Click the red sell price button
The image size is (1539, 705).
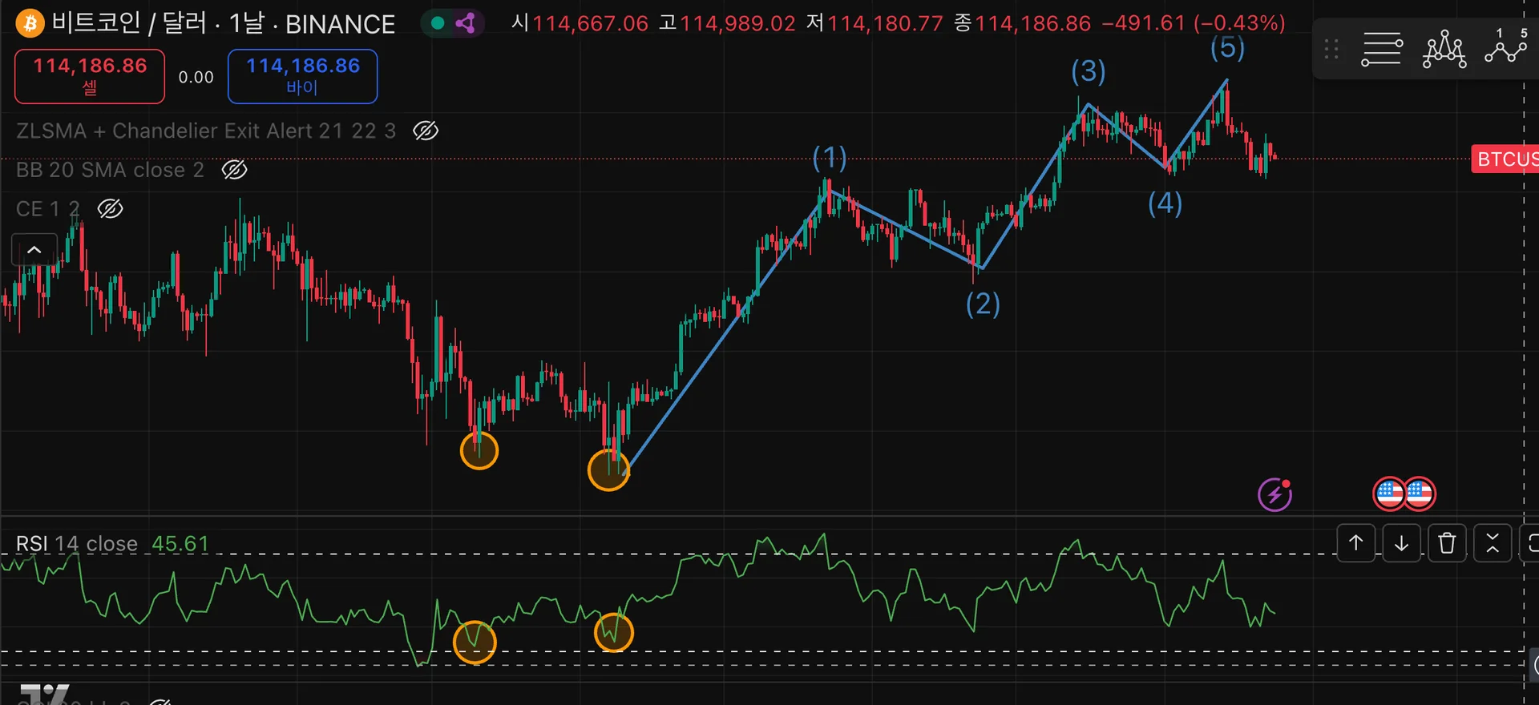(x=90, y=76)
